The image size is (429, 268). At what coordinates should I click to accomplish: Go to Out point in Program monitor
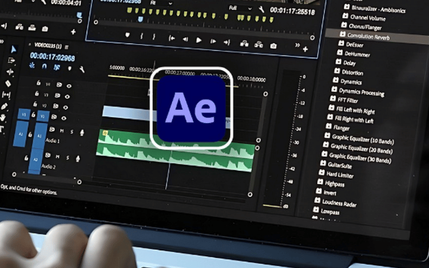227,42
